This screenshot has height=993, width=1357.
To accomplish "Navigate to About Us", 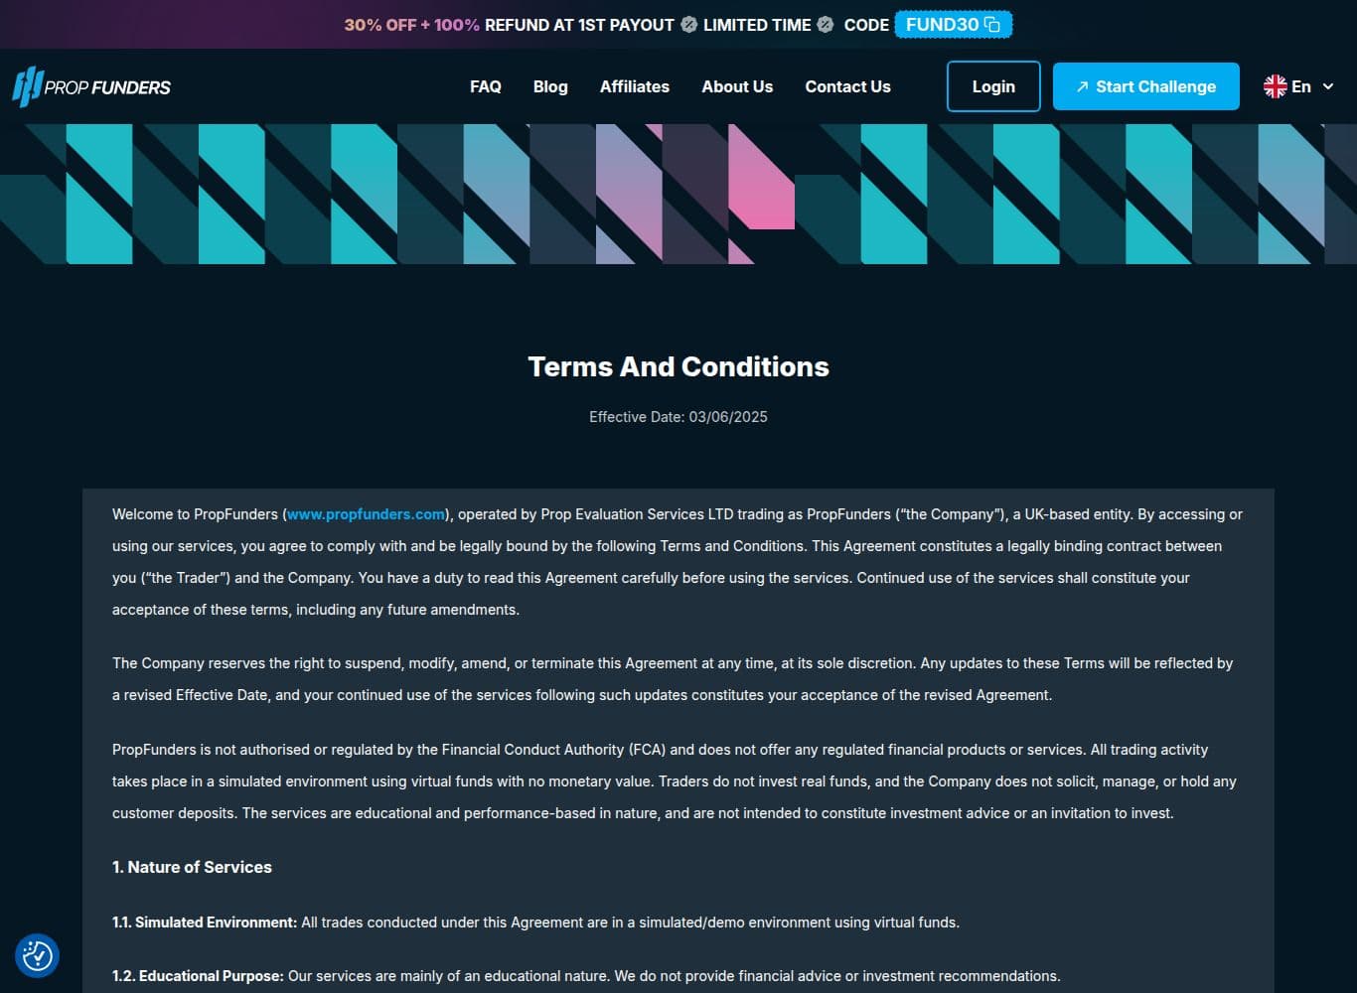I will click(x=737, y=86).
